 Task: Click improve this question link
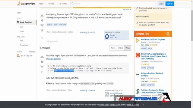(x=60, y=32)
